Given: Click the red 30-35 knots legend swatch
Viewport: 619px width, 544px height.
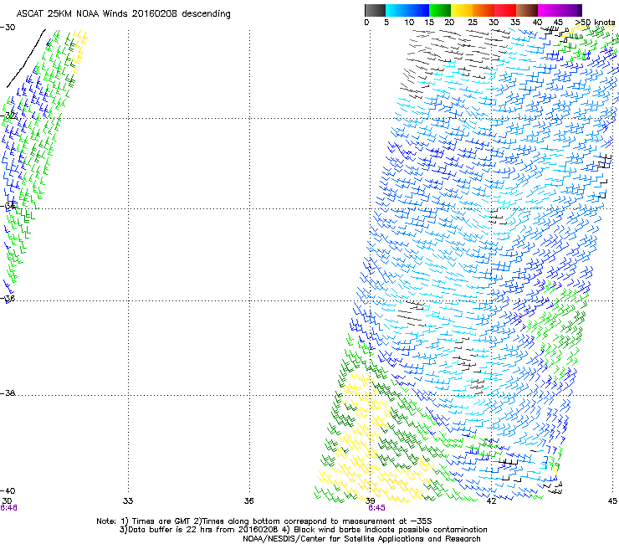Looking at the screenshot, I should click(x=505, y=10).
